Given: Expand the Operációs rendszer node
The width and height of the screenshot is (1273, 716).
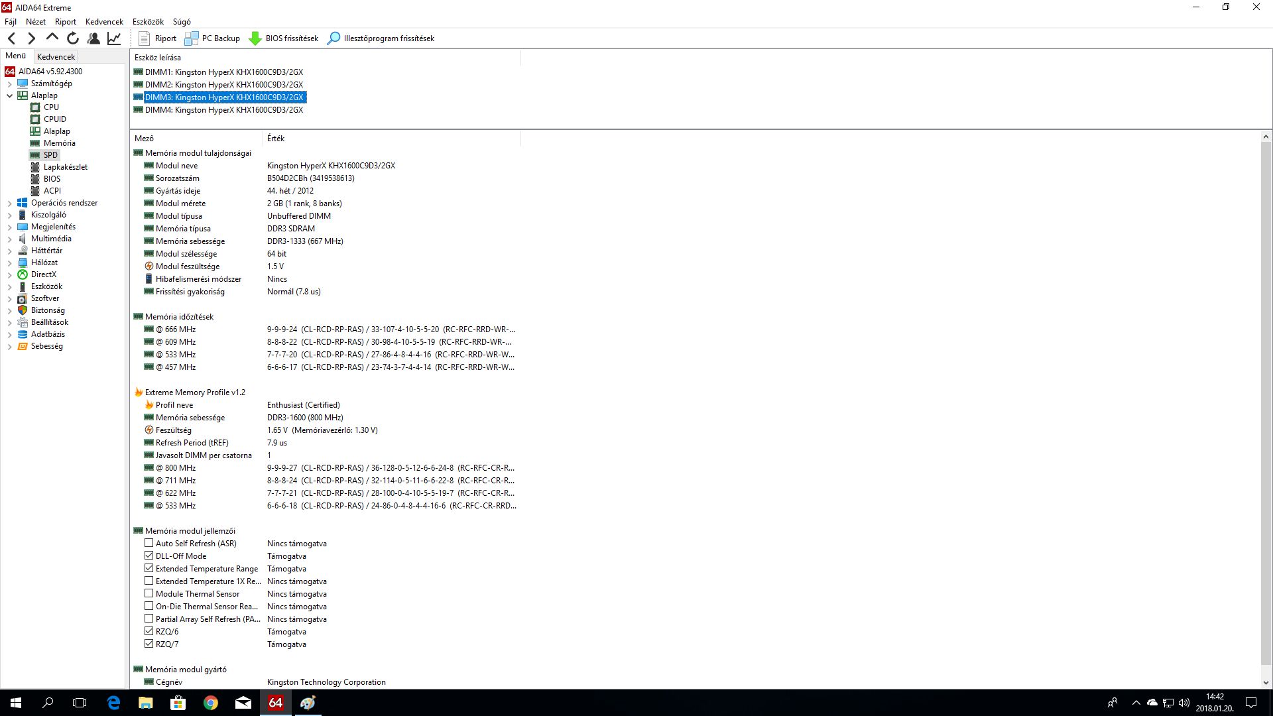Looking at the screenshot, I should click(x=10, y=204).
